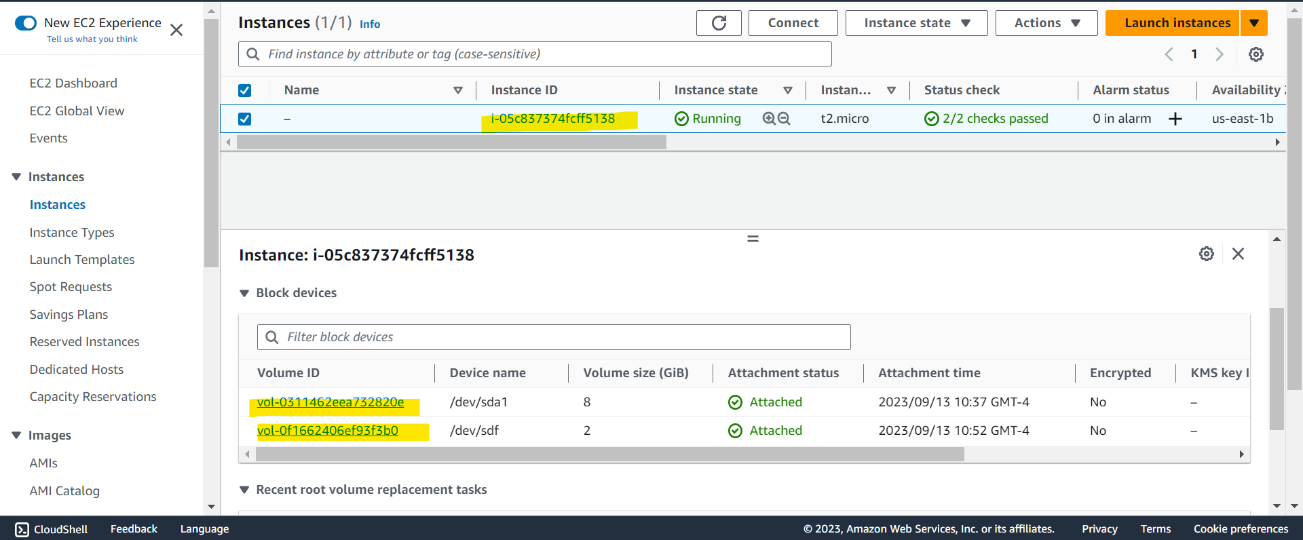
Task: Open instance detail panel settings gear
Action: point(1207,254)
